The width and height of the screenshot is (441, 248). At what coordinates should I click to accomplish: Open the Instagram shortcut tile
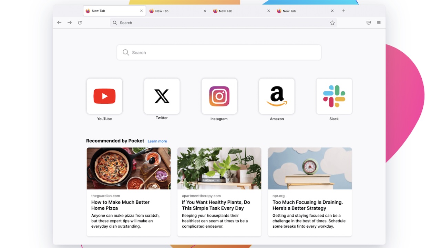219,96
